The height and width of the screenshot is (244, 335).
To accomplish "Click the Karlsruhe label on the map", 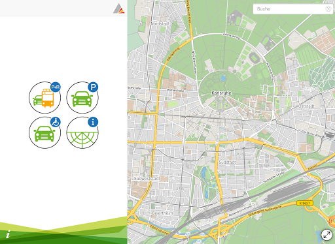I will 221,93.
